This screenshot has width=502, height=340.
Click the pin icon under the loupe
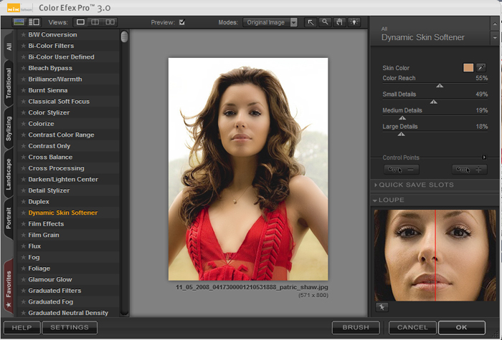click(x=382, y=307)
